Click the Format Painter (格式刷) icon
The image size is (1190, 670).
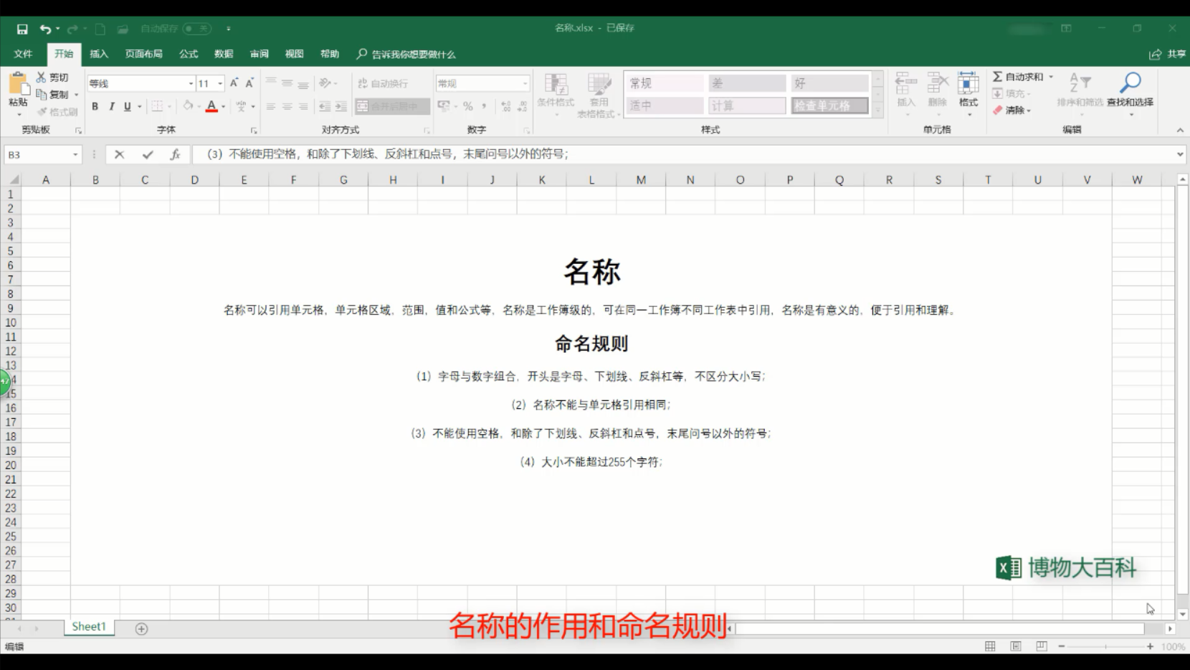41,111
